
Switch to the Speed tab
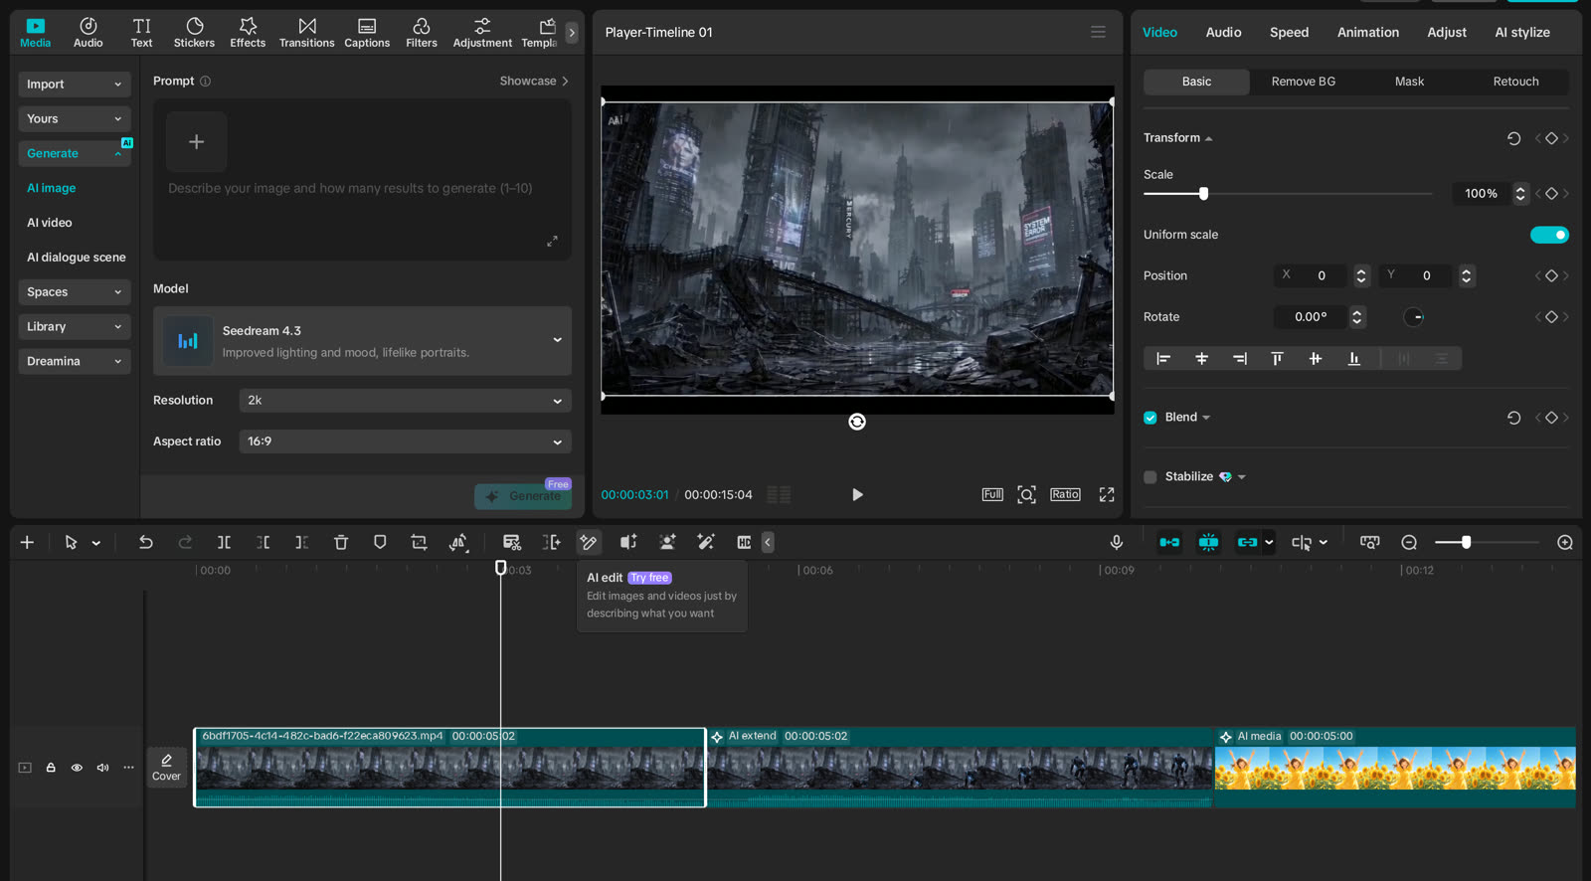1289,32
